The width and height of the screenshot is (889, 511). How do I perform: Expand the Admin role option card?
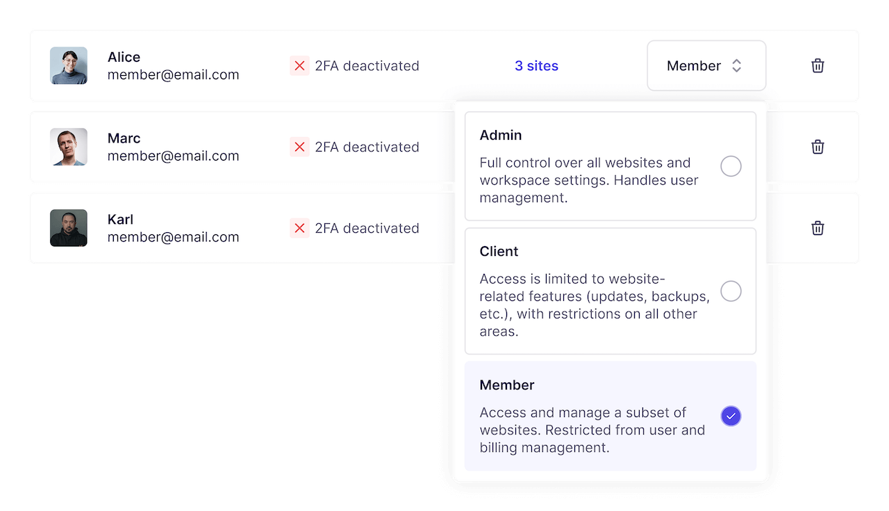point(610,165)
